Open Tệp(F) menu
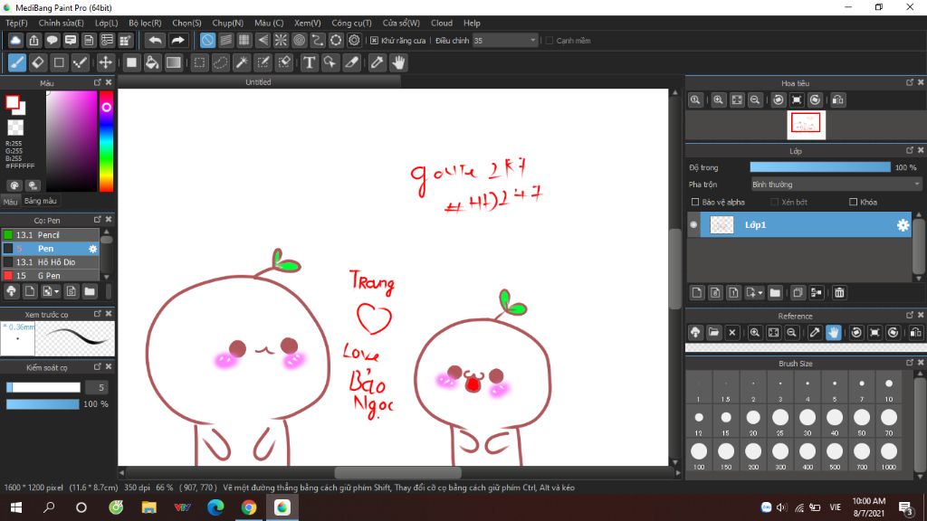This screenshot has width=927, height=521. [16, 23]
